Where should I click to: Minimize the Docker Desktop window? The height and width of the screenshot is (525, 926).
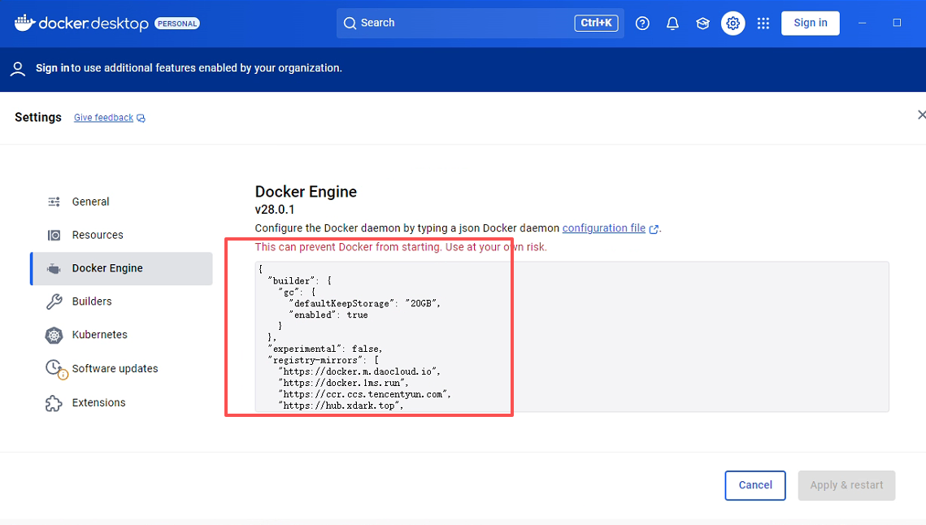(x=863, y=23)
